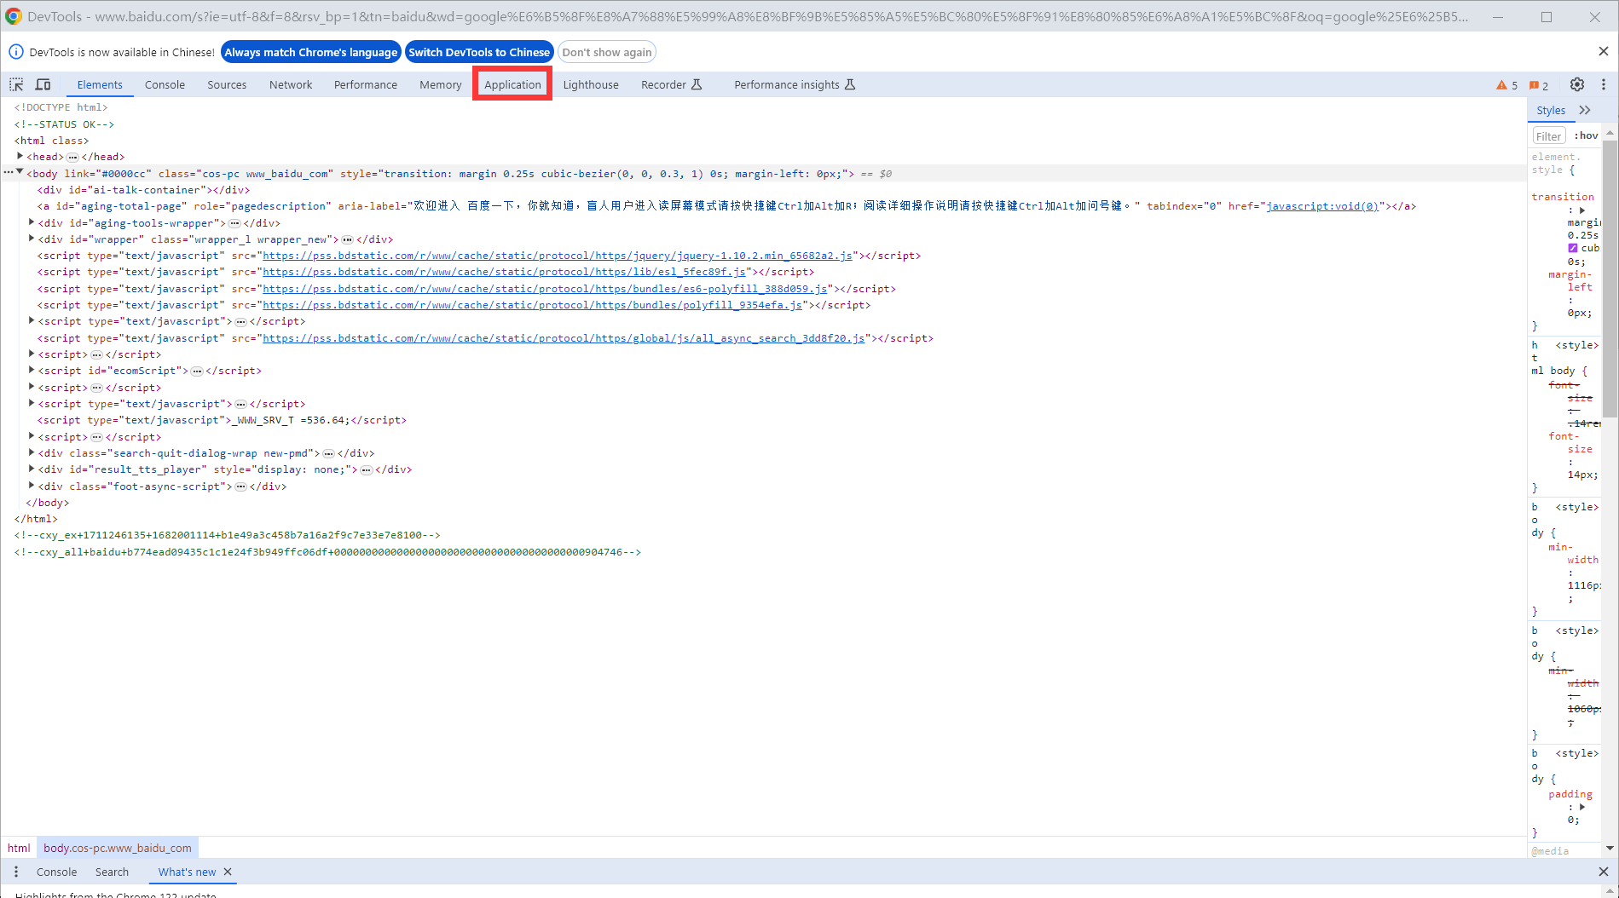Viewport: 1619px width, 898px height.
Task: Expand collapsed ellipsis in wrapper div
Action: click(347, 239)
